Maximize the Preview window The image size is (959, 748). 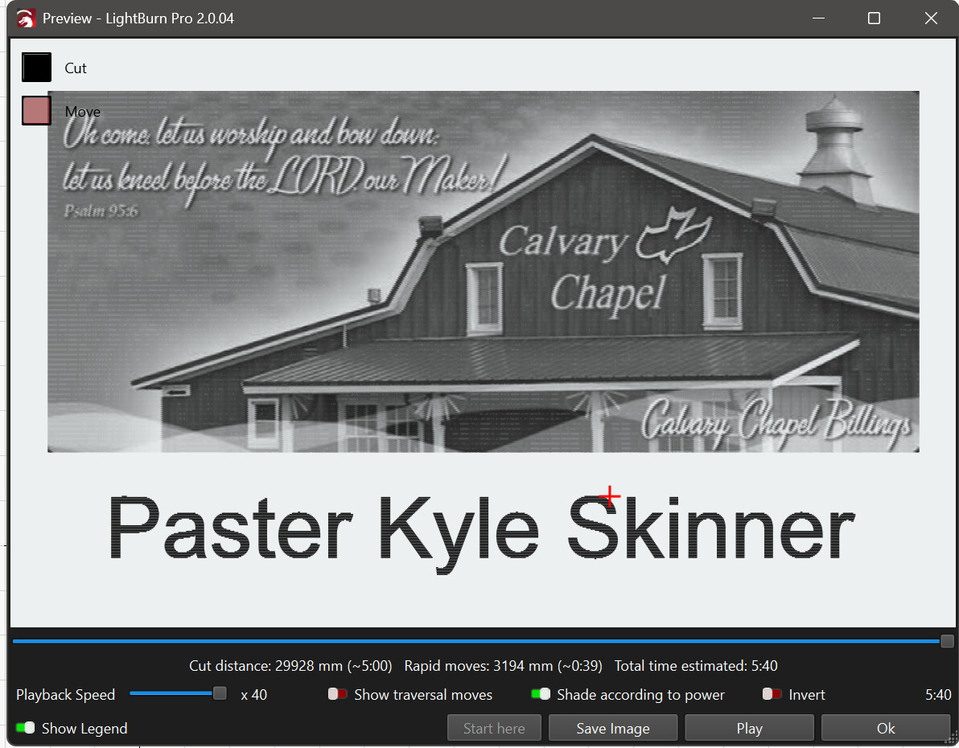point(874,18)
